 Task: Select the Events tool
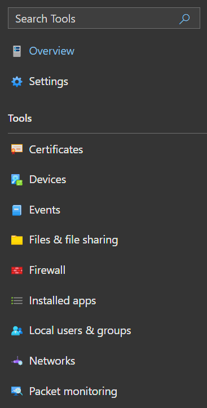[45, 210]
